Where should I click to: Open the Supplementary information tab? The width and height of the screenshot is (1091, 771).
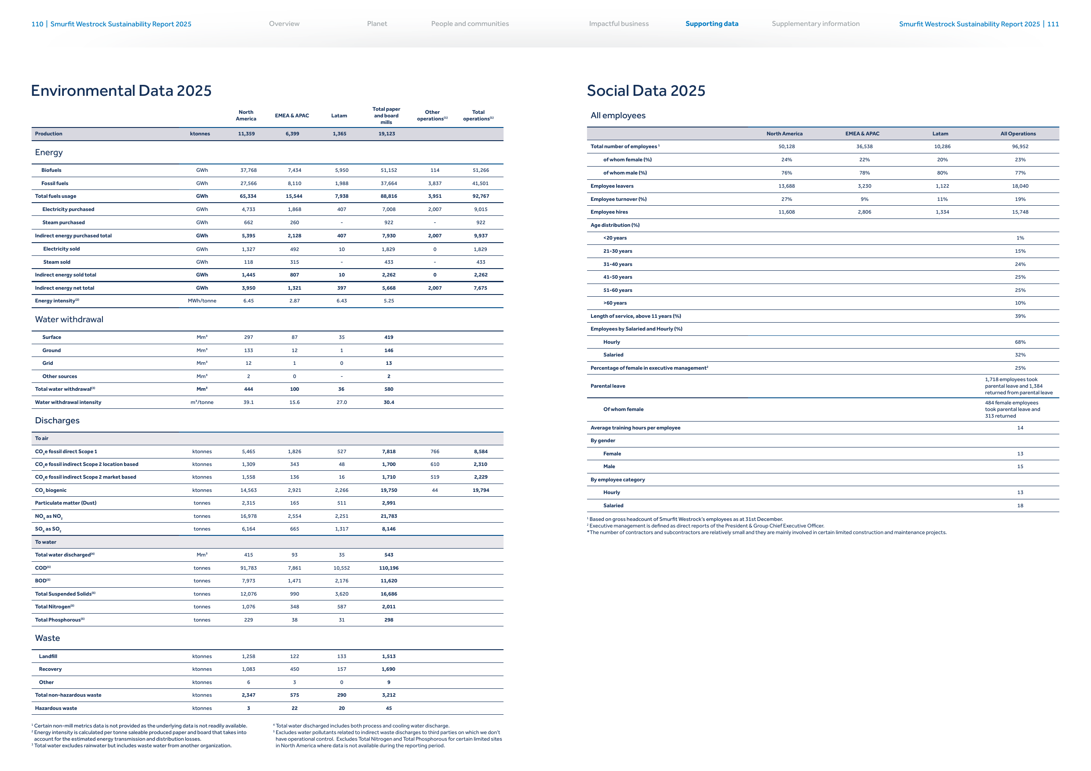(x=815, y=24)
